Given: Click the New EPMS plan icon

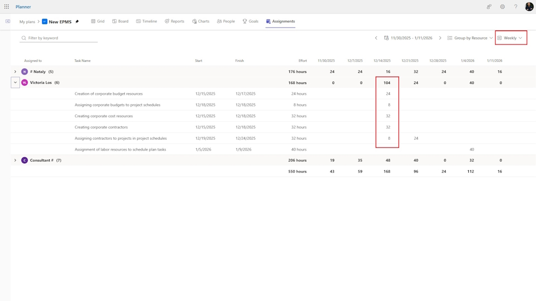Looking at the screenshot, I should click(x=45, y=21).
